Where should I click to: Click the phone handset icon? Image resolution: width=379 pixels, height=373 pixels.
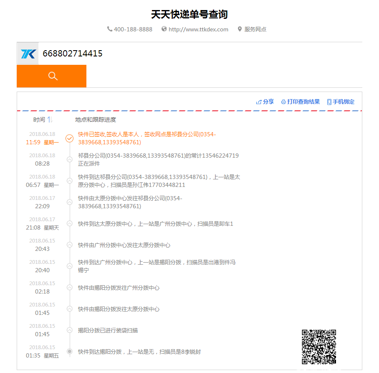pyautogui.click(x=110, y=29)
